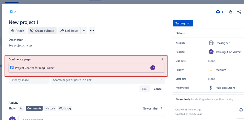Toggle the watch eye icon

[x=218, y=12]
